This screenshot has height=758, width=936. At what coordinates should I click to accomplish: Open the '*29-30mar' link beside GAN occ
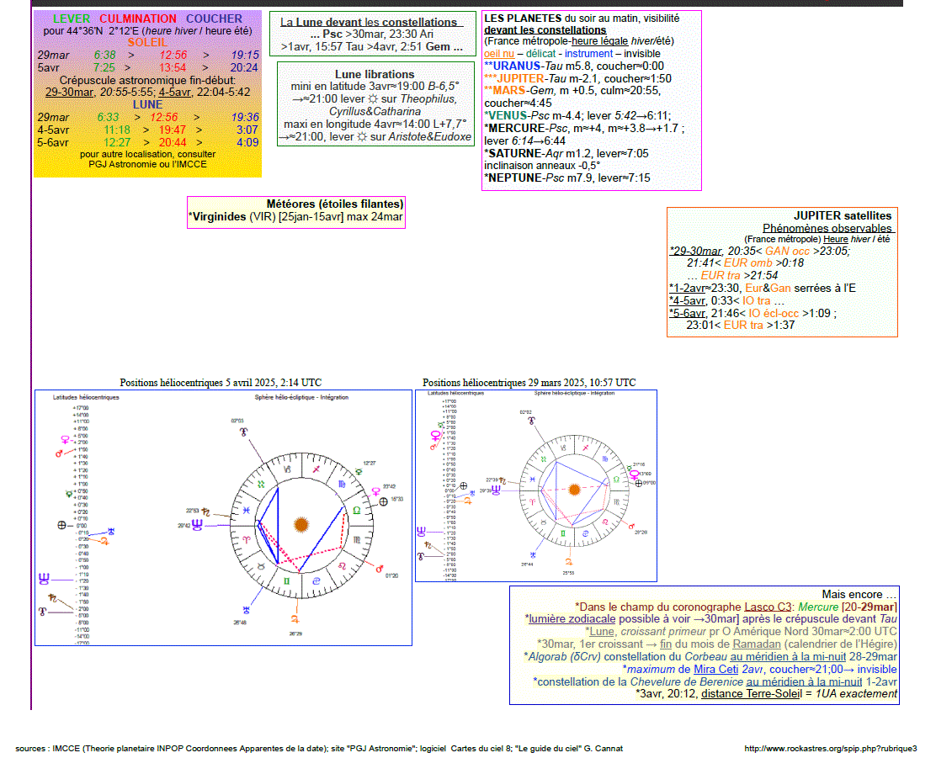coord(695,251)
